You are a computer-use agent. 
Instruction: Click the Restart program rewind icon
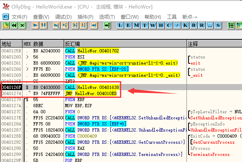tap(14, 25)
